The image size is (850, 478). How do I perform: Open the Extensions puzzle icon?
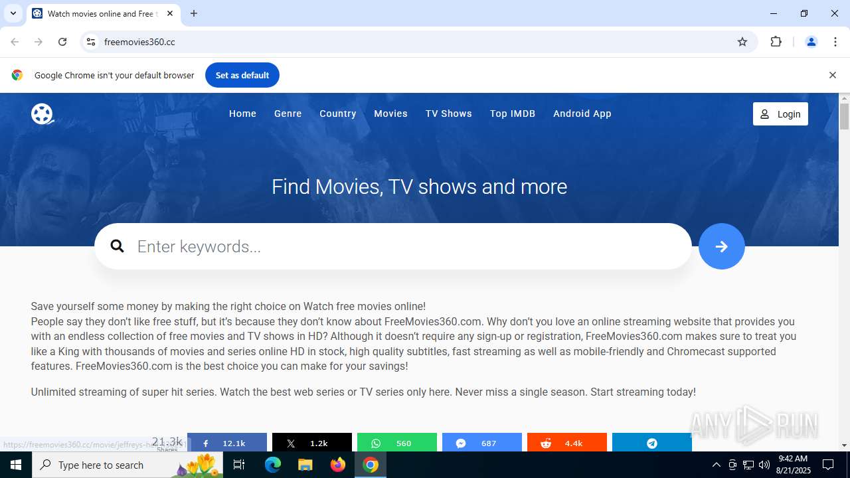pos(776,42)
